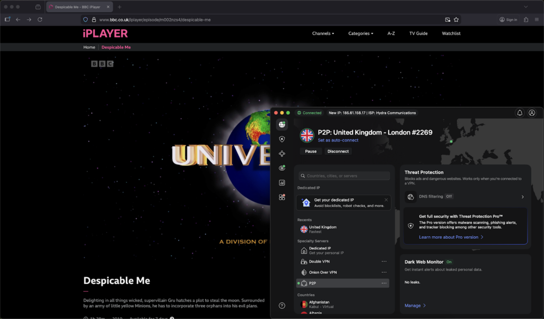Open the Meshnet sidebar icon in NordVPN
Viewport: 544px width, 319px height.
click(x=282, y=154)
